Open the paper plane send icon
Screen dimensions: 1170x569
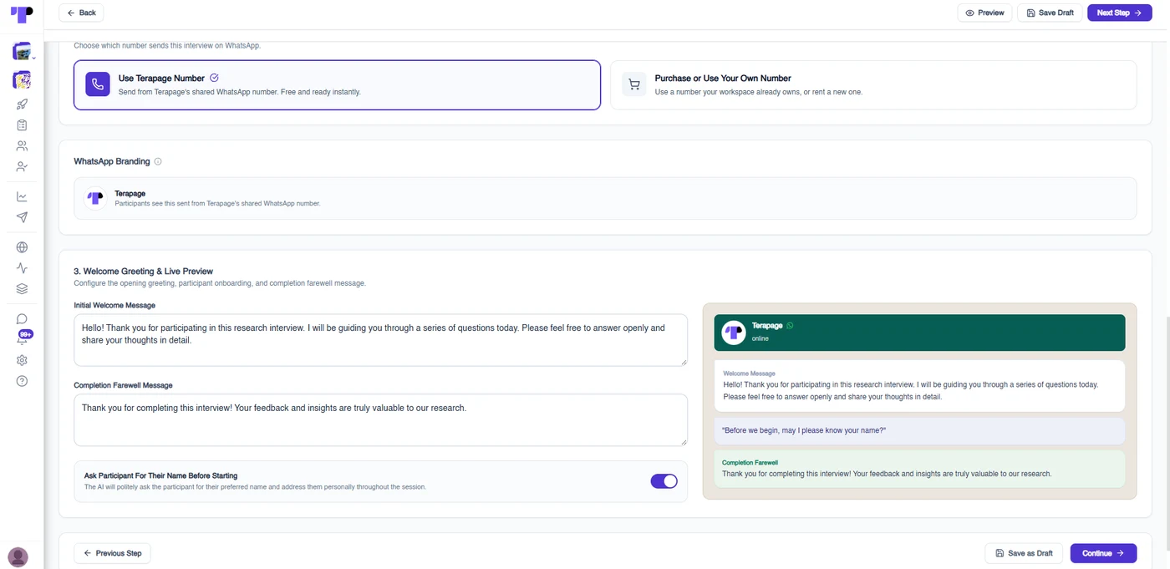(x=22, y=217)
